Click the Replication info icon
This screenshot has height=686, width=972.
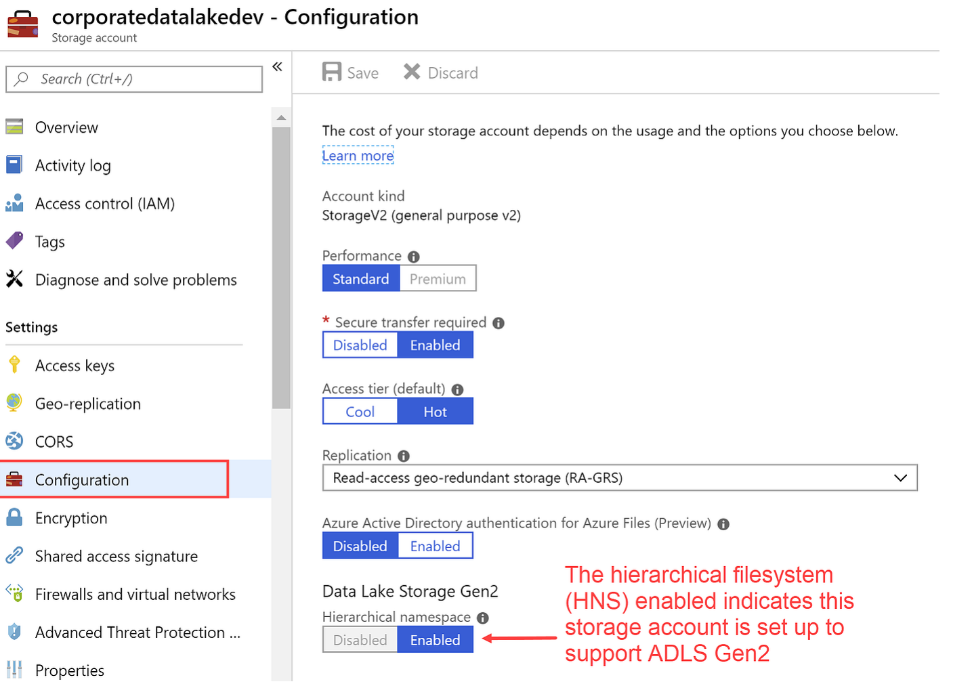(404, 456)
